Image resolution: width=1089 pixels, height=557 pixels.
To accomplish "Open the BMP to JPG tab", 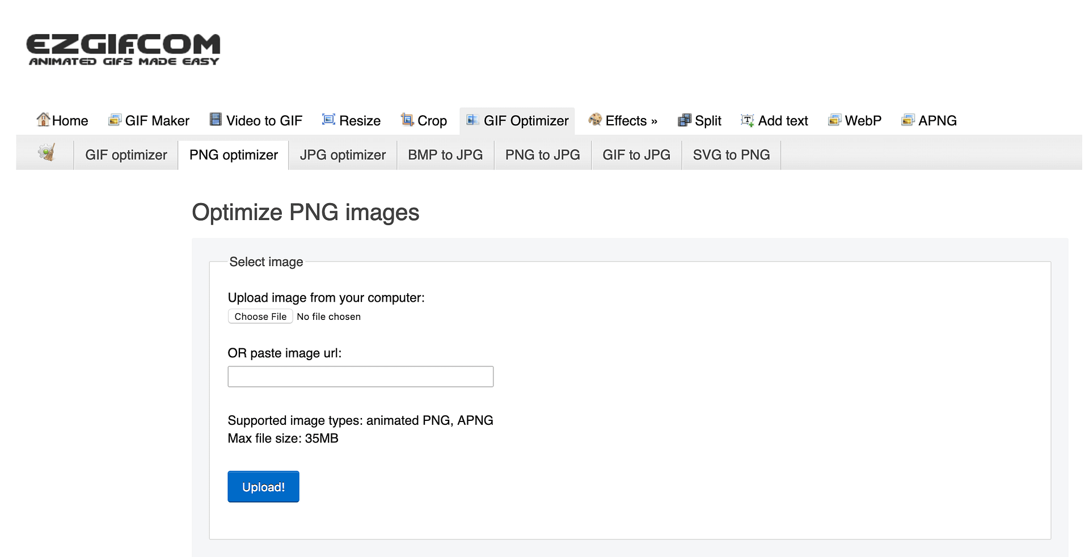I will coord(445,155).
